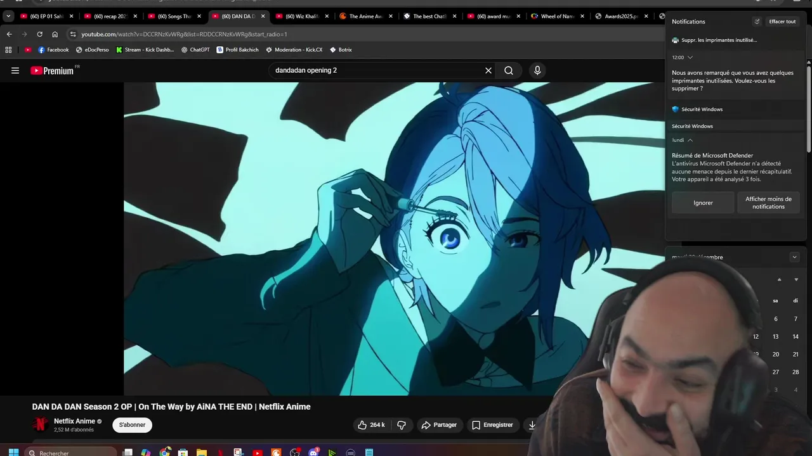The image size is (812, 456).
Task: Open the Sécurité Windows shield notification header
Action: (697, 109)
